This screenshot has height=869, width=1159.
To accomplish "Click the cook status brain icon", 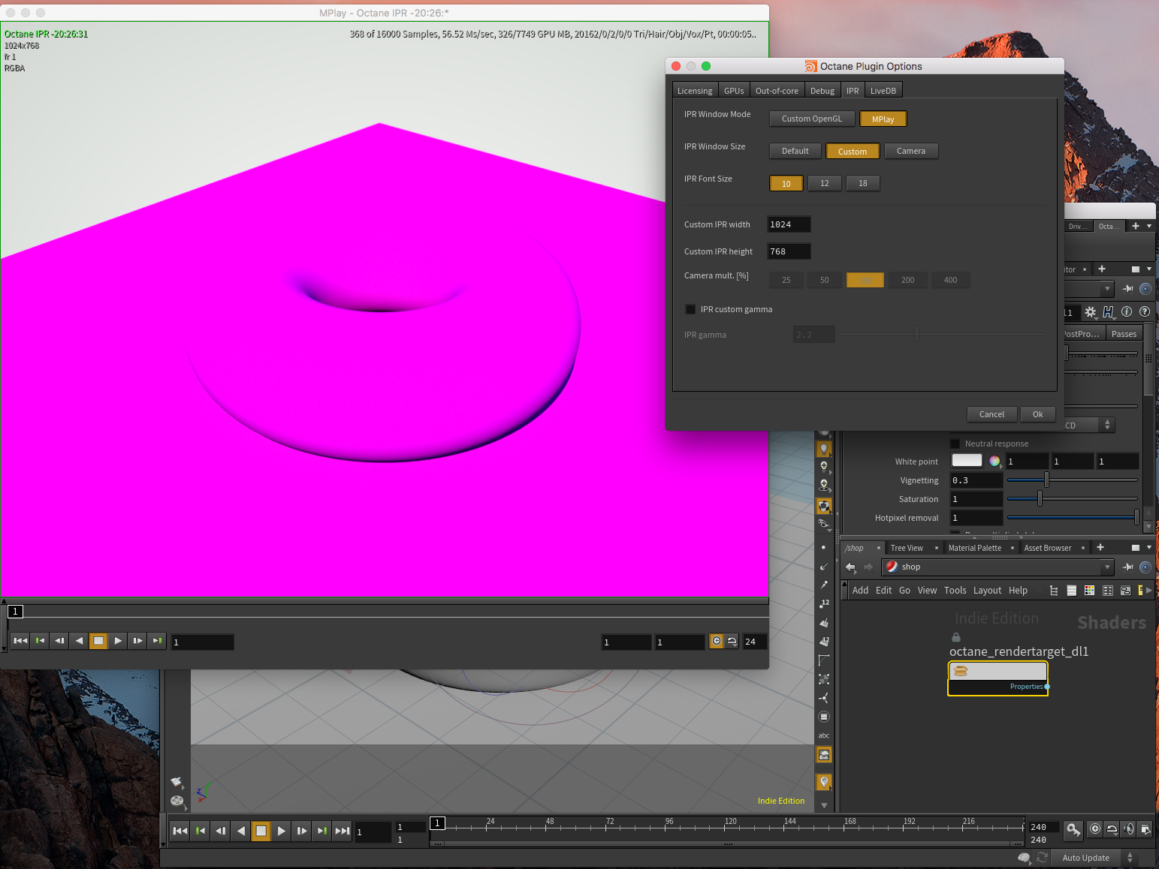I will click(x=1024, y=858).
